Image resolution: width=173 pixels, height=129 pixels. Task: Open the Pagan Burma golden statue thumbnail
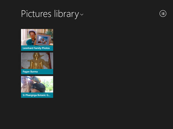pos(37,61)
